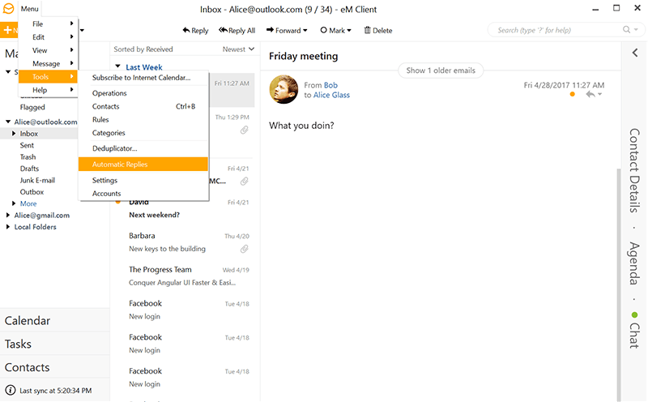Screen dimensions: 648x402
Task: Choose Settings from Tools menu
Action: [x=143, y=180]
